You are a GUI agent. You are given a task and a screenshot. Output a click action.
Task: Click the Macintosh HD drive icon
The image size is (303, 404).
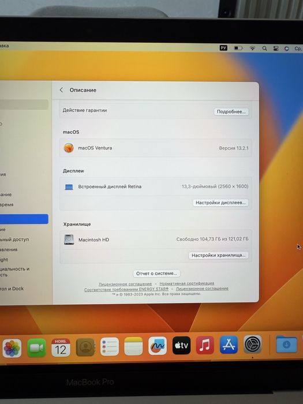(69, 240)
